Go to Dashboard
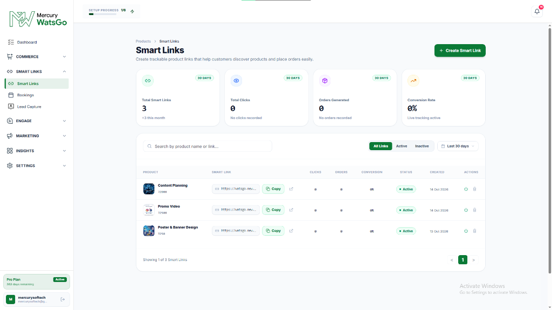 click(x=37, y=42)
